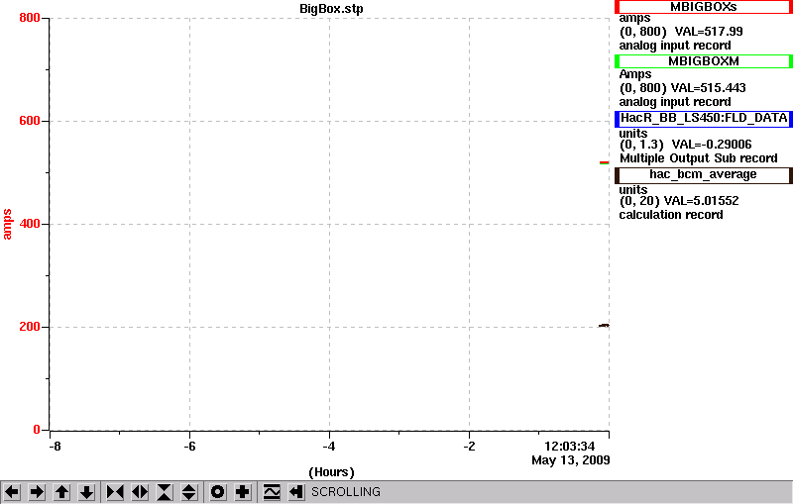This screenshot has height=504, width=793.
Task: Click the -6 hours tick label
Action: [189, 447]
